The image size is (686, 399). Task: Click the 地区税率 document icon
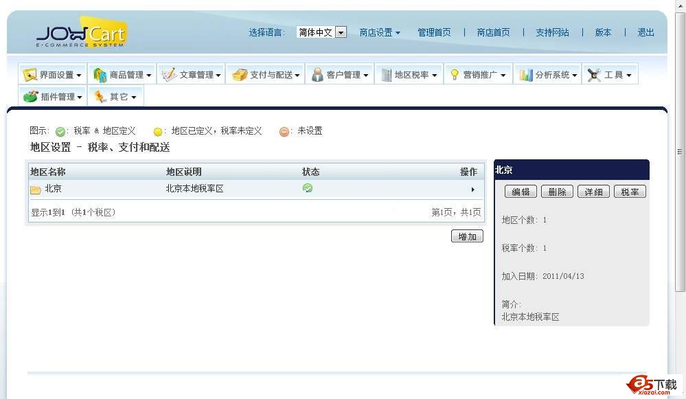tap(387, 75)
